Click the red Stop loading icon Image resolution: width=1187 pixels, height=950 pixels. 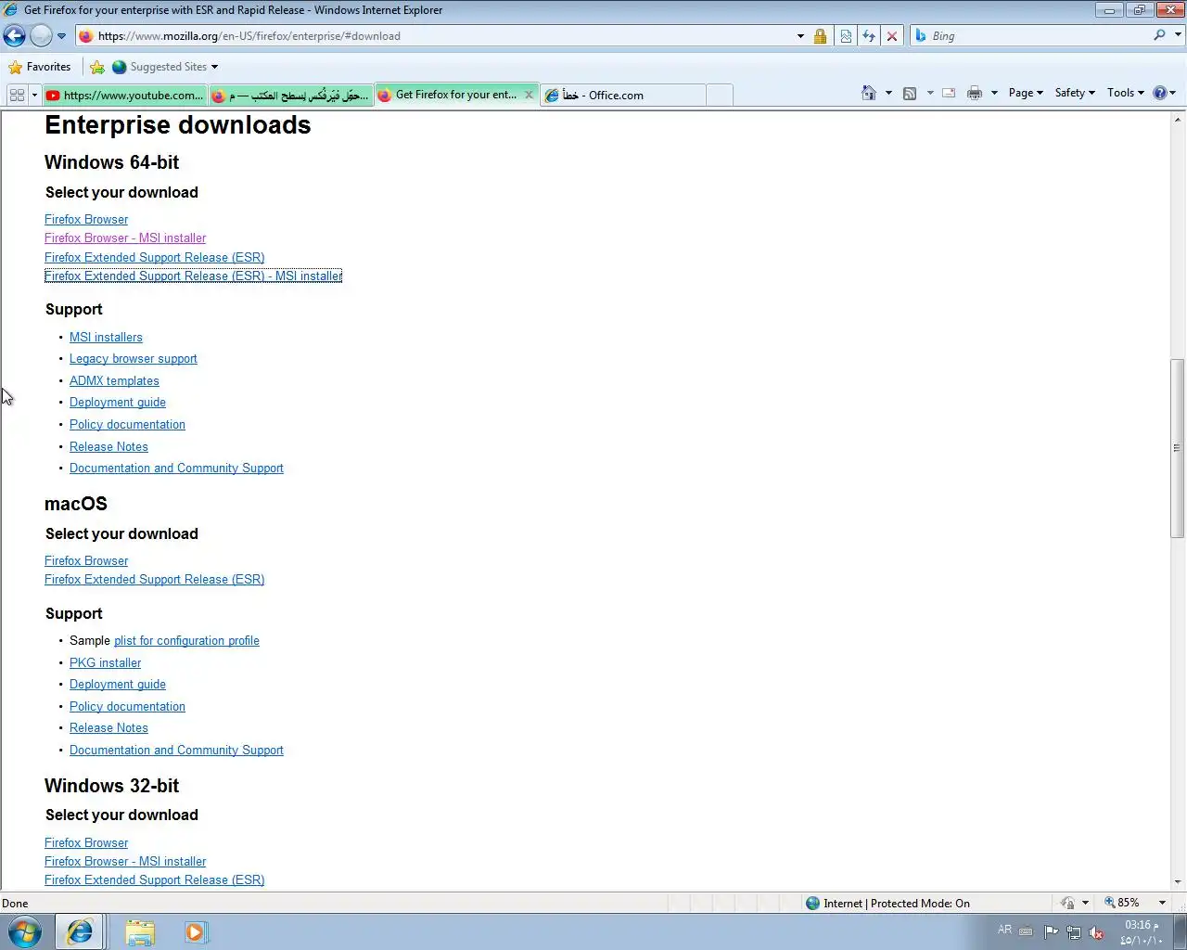pos(892,36)
